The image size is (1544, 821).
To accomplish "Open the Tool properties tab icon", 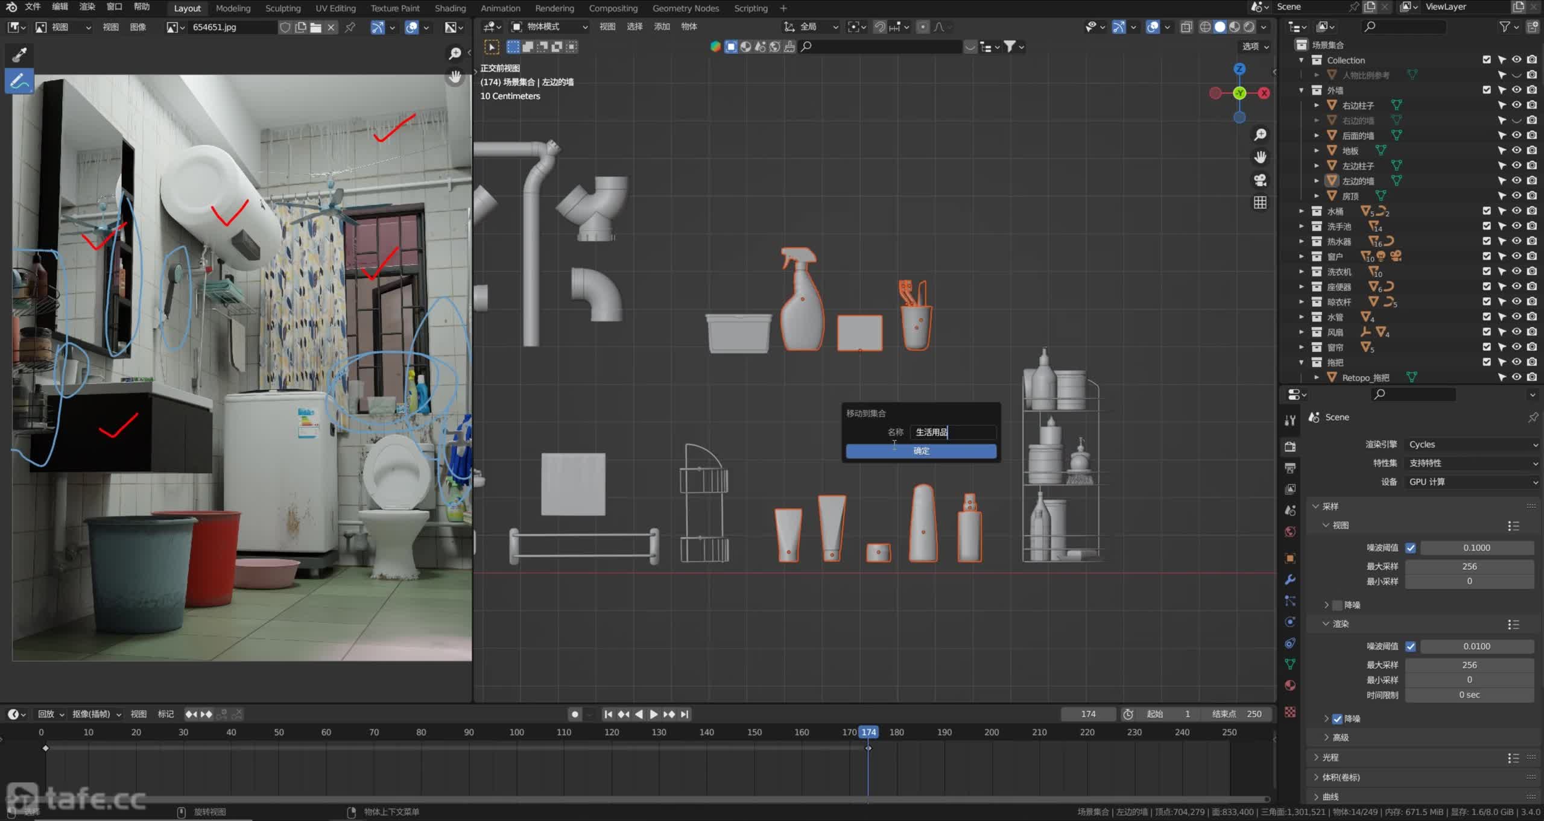I will pos(1290,420).
